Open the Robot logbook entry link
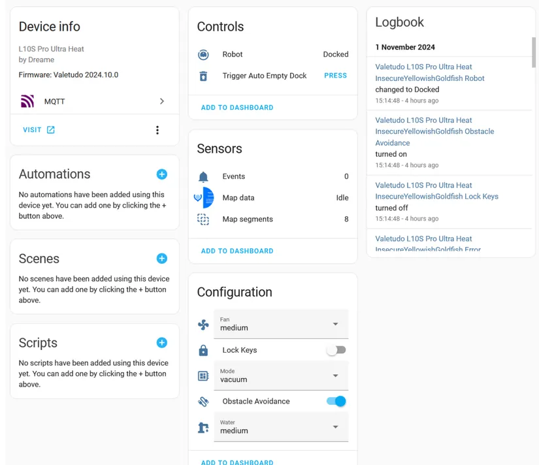 pos(430,72)
